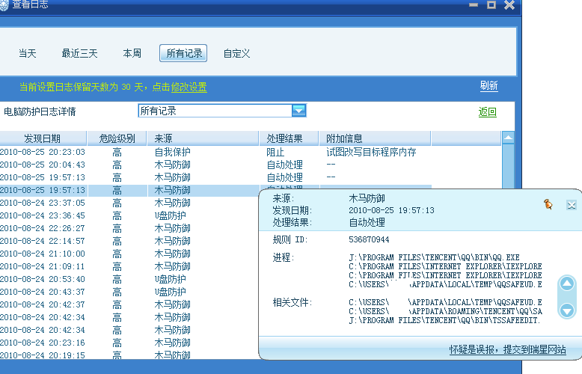Select log row 2010-08-24 20:23:16

click(129, 343)
